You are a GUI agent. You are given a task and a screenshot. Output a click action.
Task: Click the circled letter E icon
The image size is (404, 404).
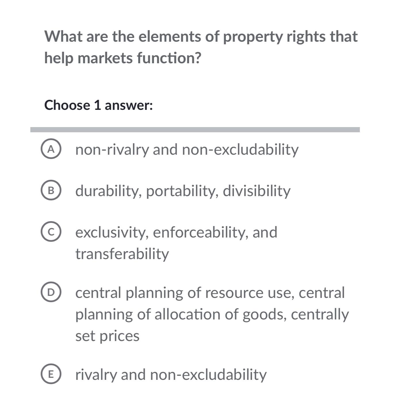click(x=52, y=374)
